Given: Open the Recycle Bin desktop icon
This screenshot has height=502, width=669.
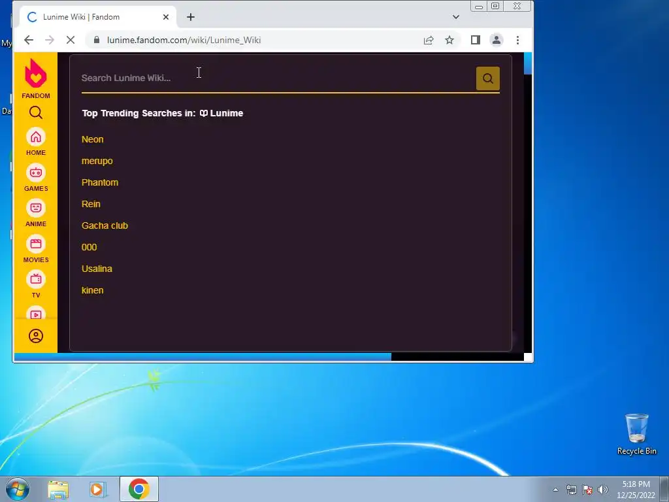Looking at the screenshot, I should pyautogui.click(x=636, y=434).
